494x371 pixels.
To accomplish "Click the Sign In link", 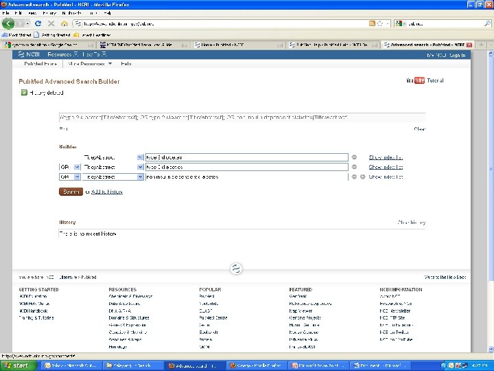I will click(x=458, y=55).
